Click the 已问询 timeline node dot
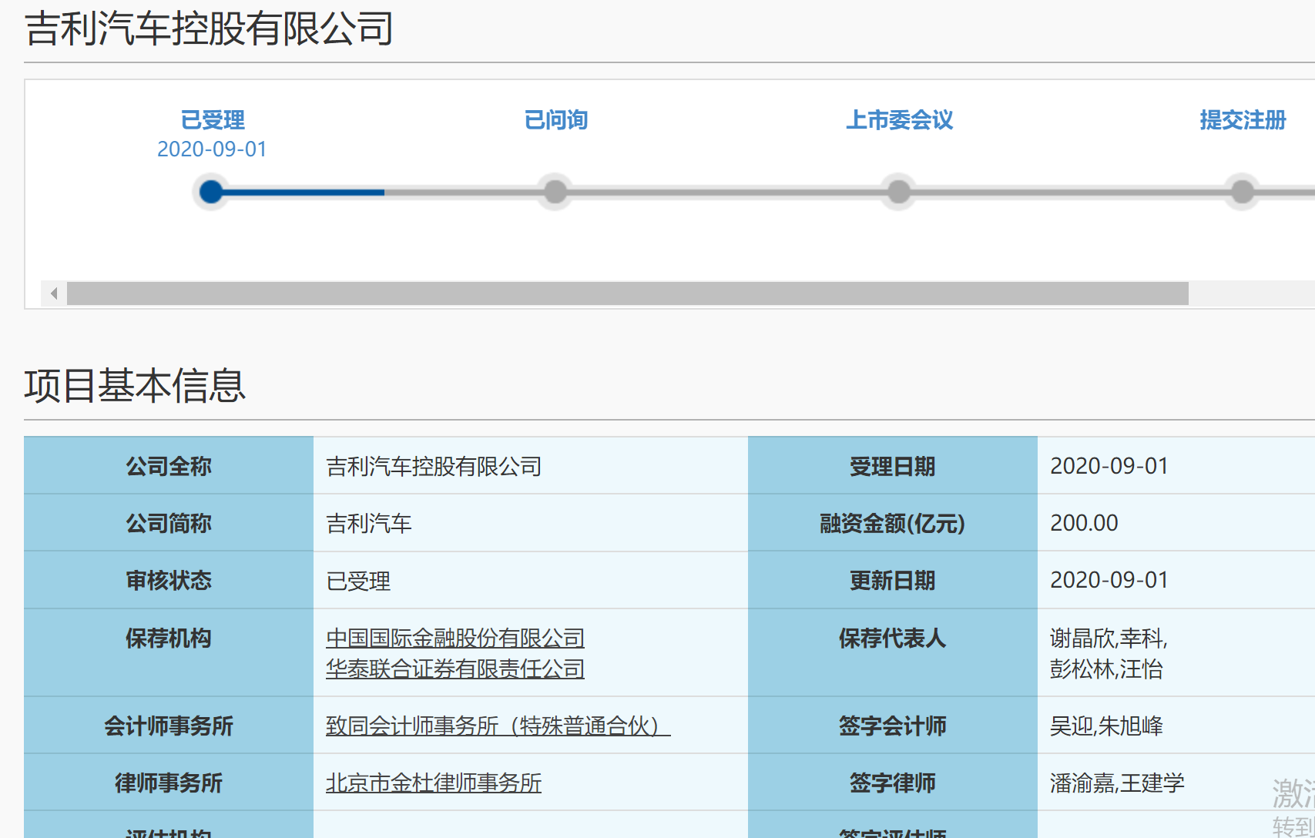 (555, 192)
